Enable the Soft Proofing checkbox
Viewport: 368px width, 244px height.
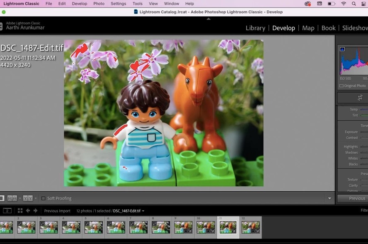(43, 198)
